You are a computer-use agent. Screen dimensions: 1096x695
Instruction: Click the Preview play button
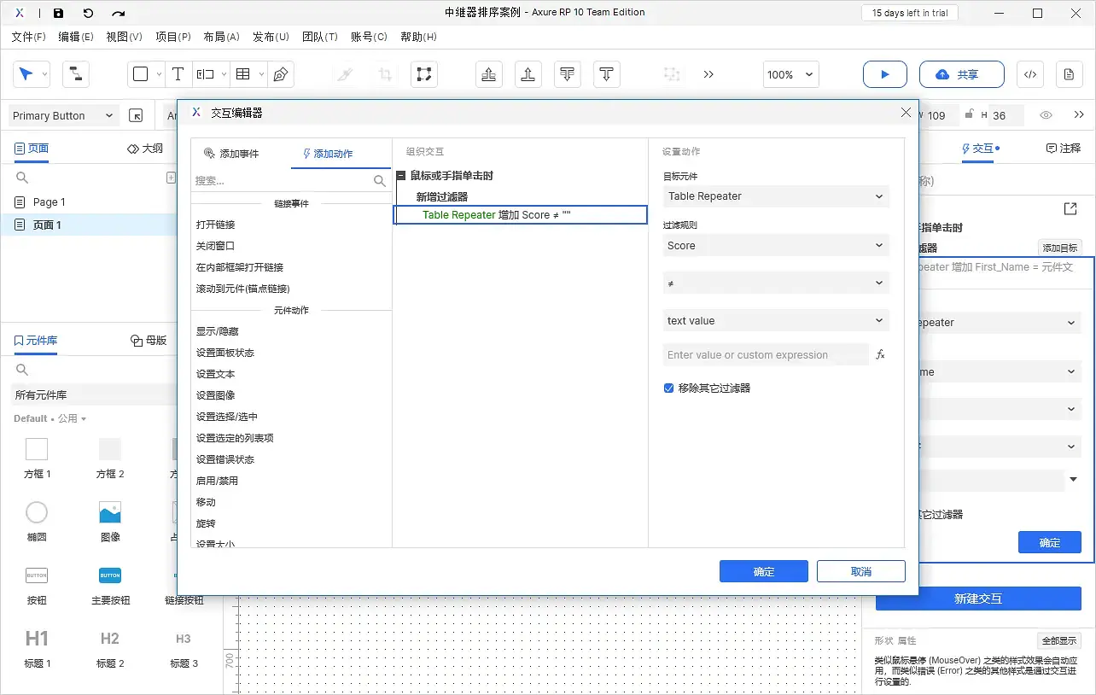tap(885, 74)
